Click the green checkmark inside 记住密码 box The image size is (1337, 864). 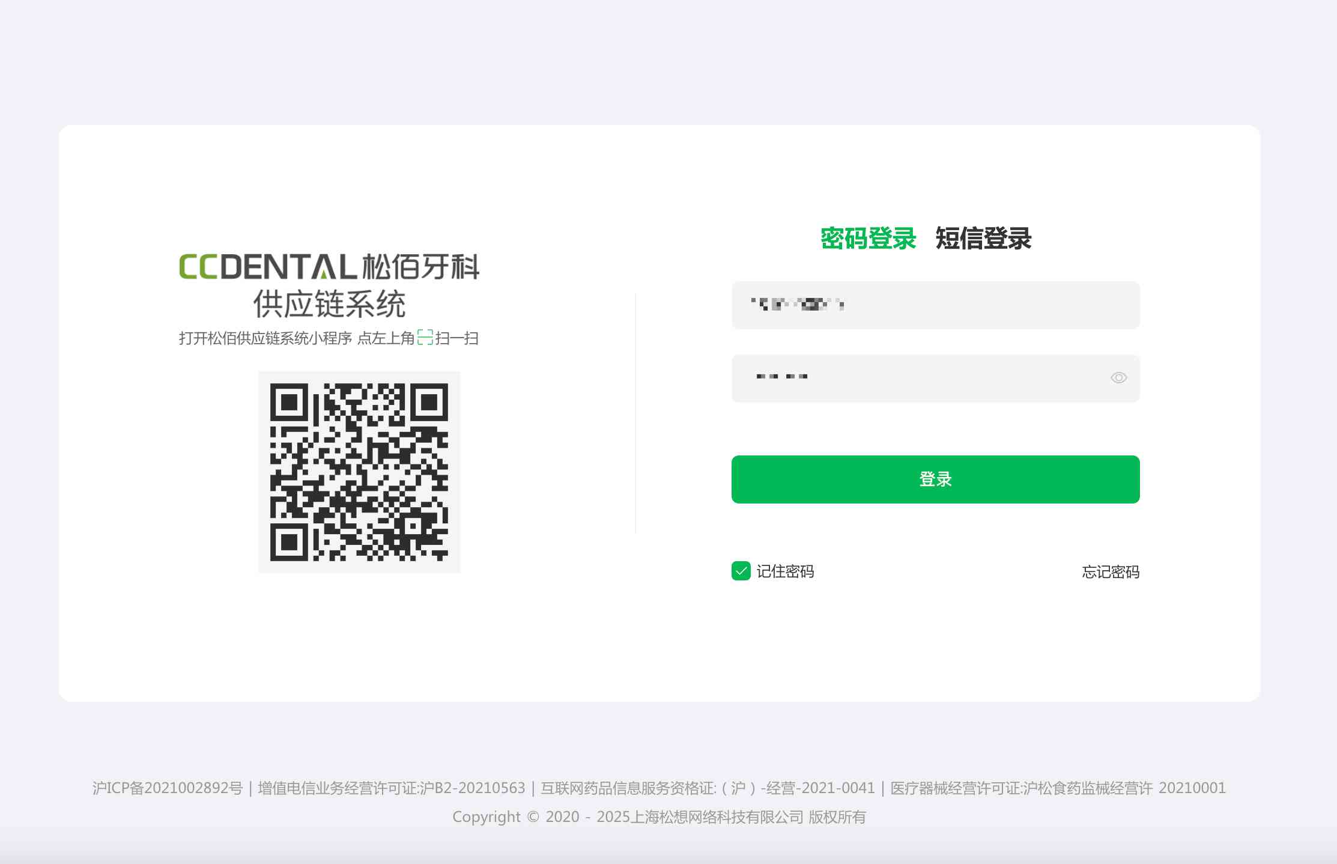[x=741, y=571]
